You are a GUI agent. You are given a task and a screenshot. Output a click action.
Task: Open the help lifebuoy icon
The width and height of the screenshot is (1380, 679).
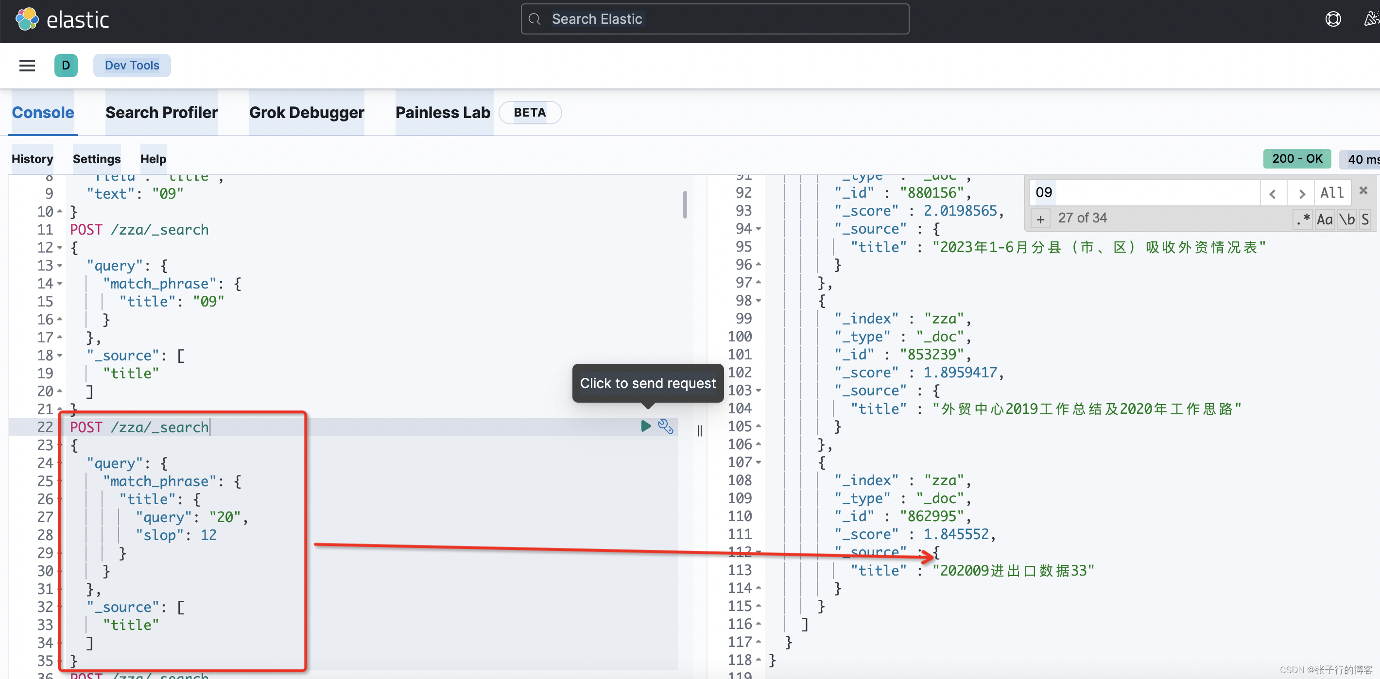(1332, 20)
